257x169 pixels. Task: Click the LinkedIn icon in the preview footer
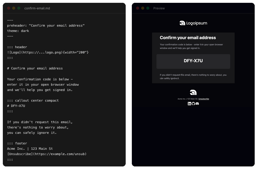[x=189, y=104]
